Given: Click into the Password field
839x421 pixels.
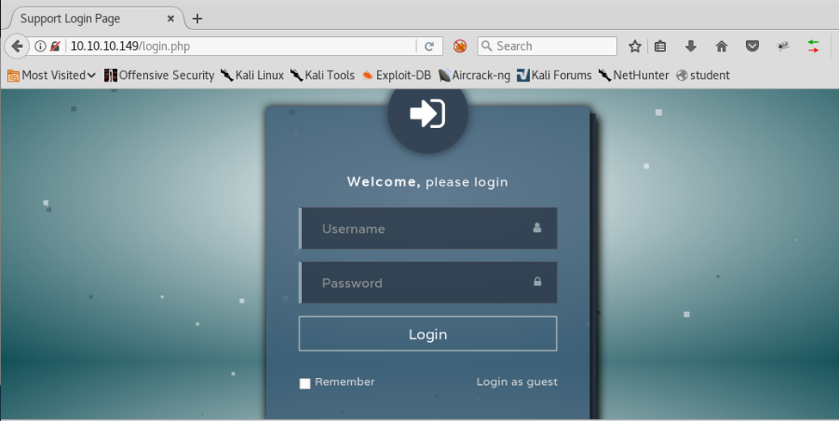Looking at the screenshot, I should coord(422,283).
